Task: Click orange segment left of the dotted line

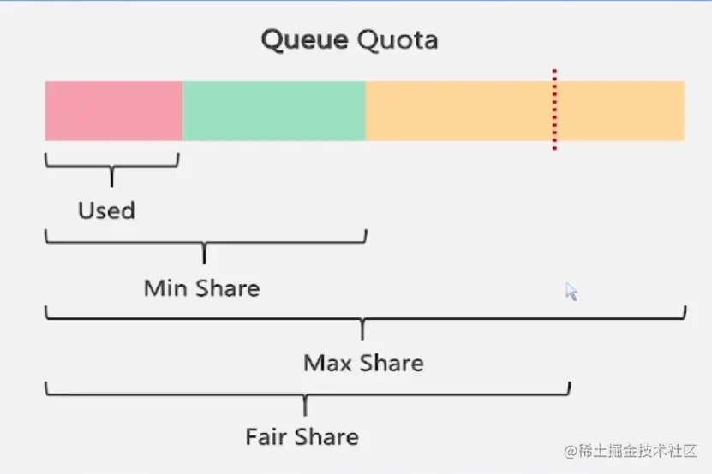Action: pyautogui.click(x=458, y=111)
